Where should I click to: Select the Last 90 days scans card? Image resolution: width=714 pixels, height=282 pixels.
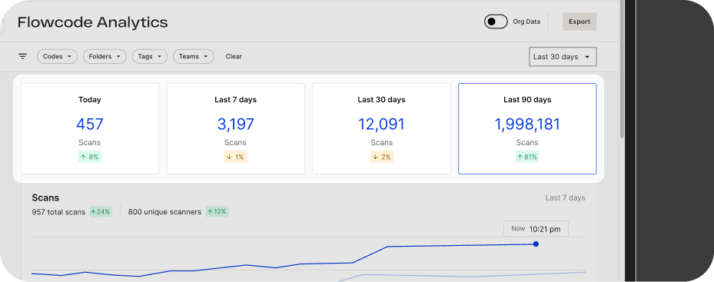click(527, 128)
